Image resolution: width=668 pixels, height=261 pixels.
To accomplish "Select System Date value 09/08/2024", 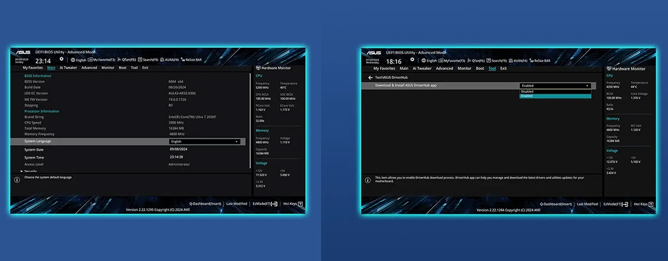I will (x=179, y=149).
